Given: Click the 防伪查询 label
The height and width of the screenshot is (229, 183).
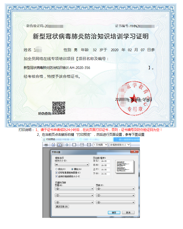Looking at the screenshot, I should 45,113.
